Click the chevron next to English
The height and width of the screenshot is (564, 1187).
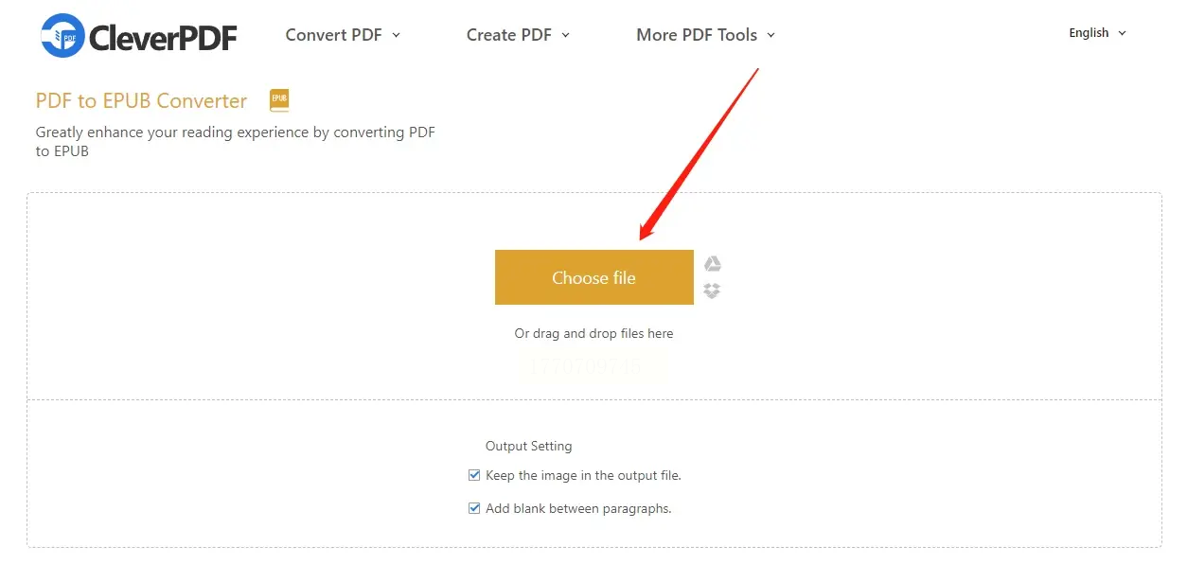coord(1123,33)
